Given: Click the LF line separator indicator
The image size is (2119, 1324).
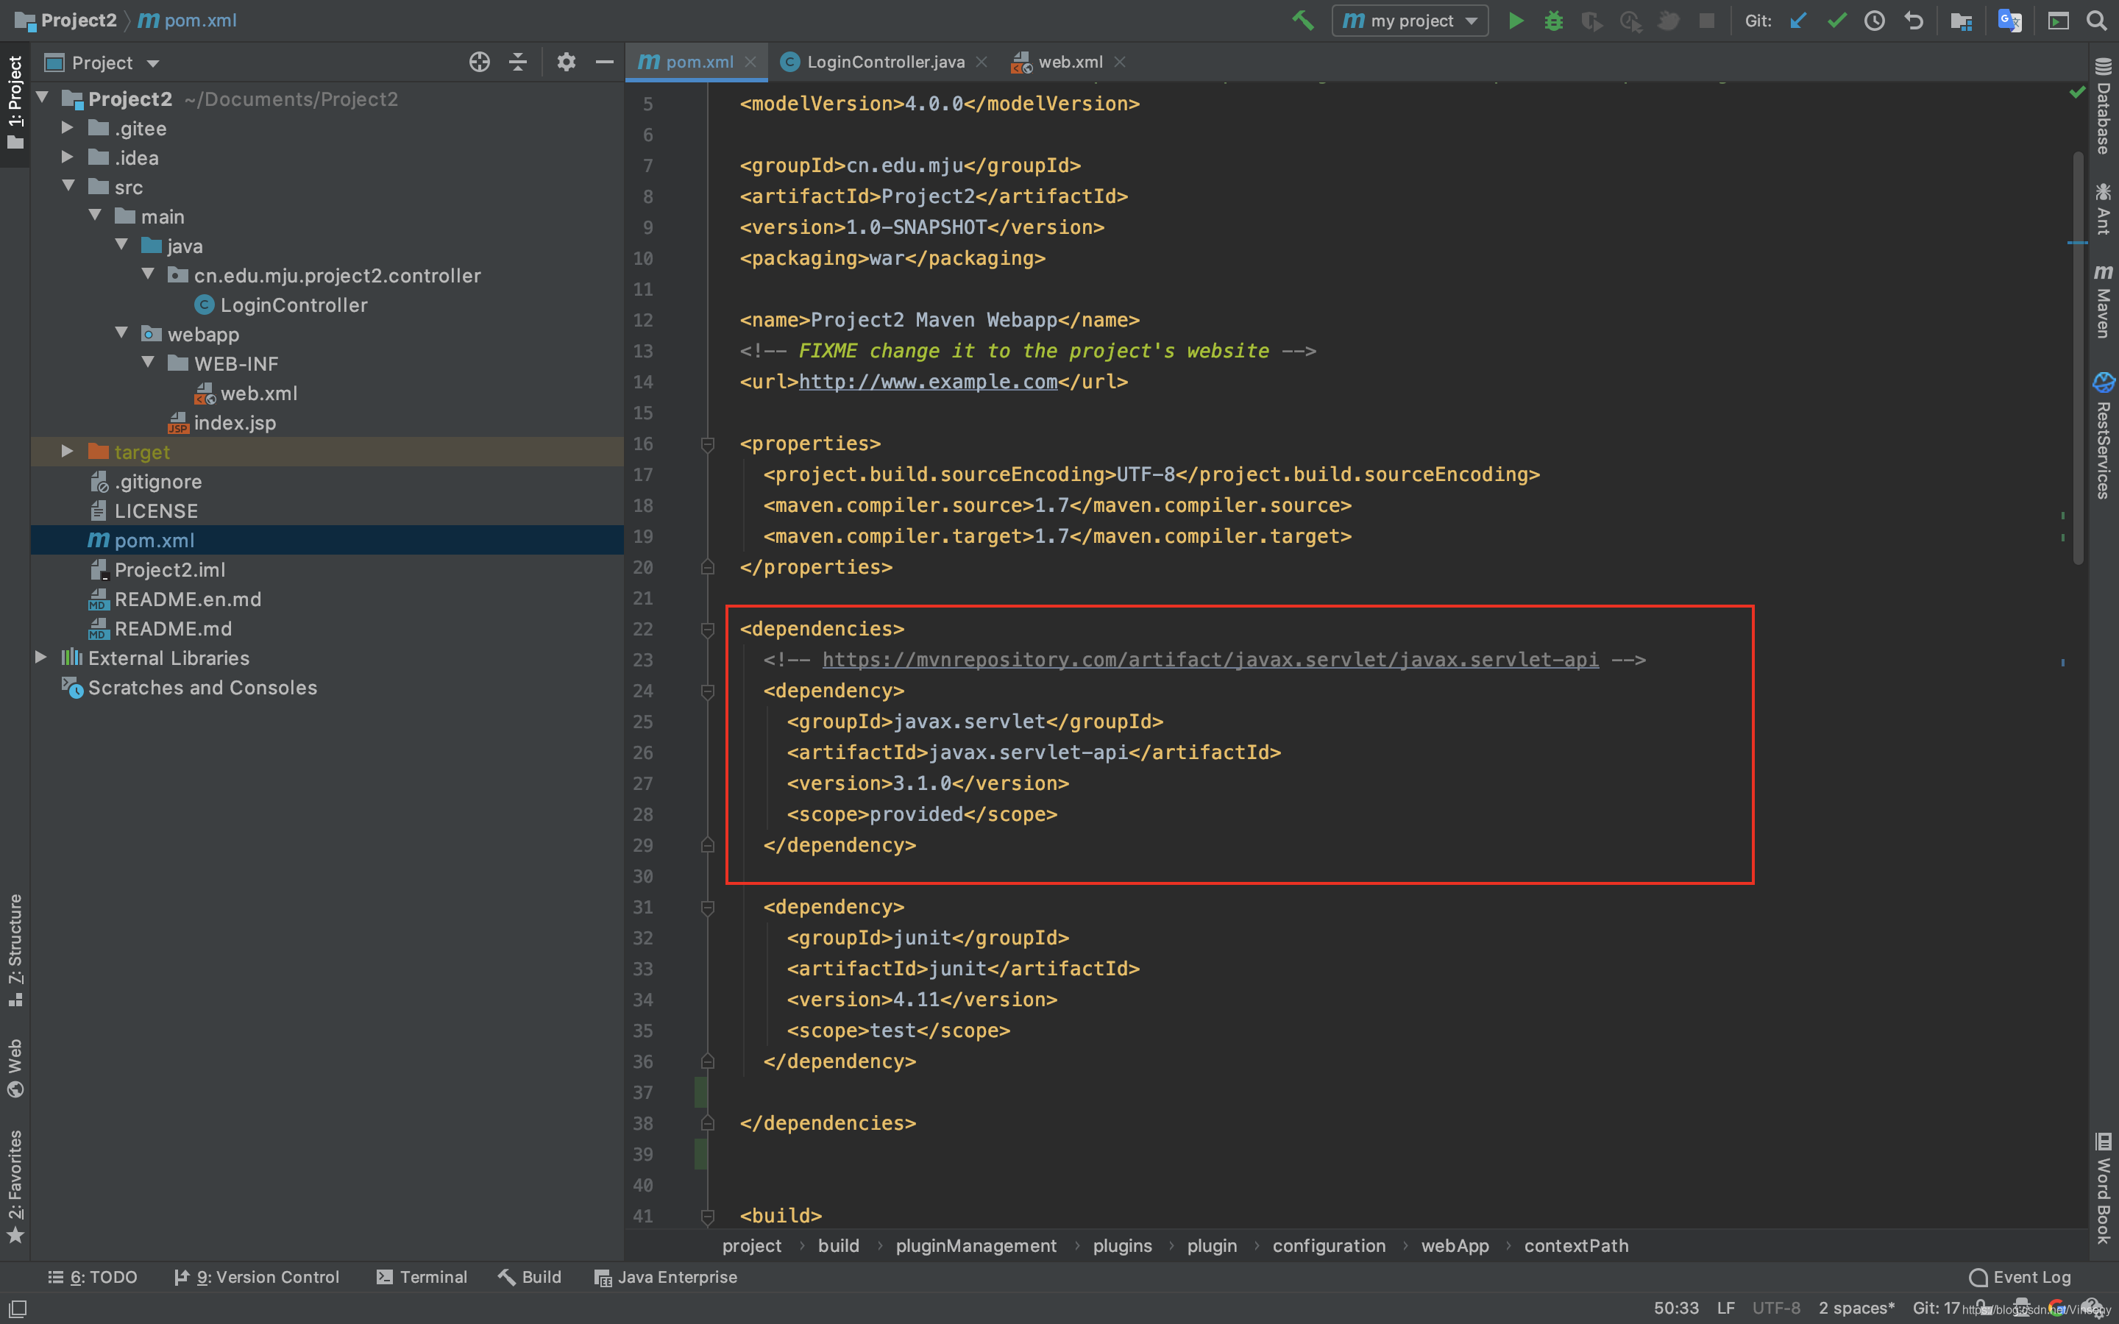Looking at the screenshot, I should click(x=1725, y=1309).
